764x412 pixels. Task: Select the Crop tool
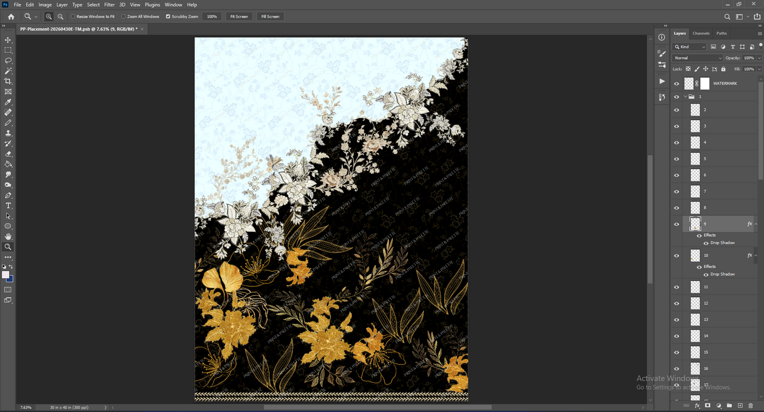point(8,81)
